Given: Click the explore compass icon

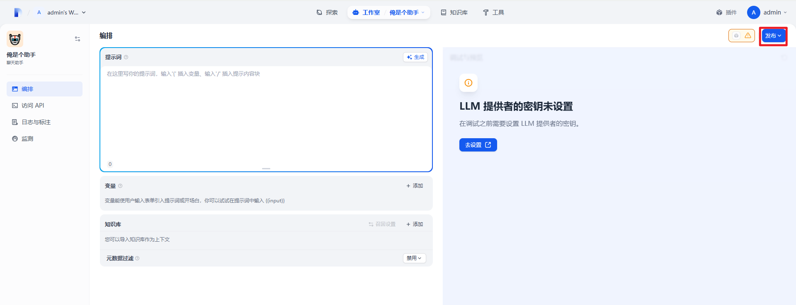Looking at the screenshot, I should click(319, 12).
